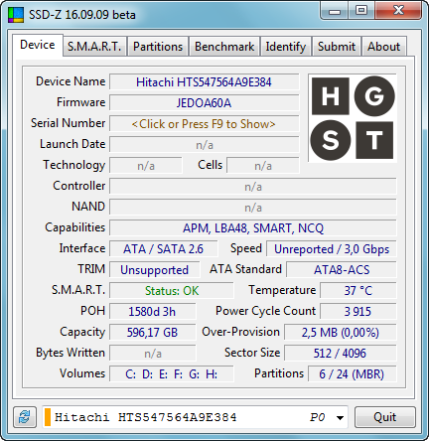Click the POH value 1580d 3h

coord(153,312)
